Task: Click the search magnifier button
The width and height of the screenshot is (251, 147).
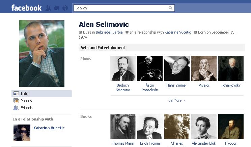Action: [171, 8]
